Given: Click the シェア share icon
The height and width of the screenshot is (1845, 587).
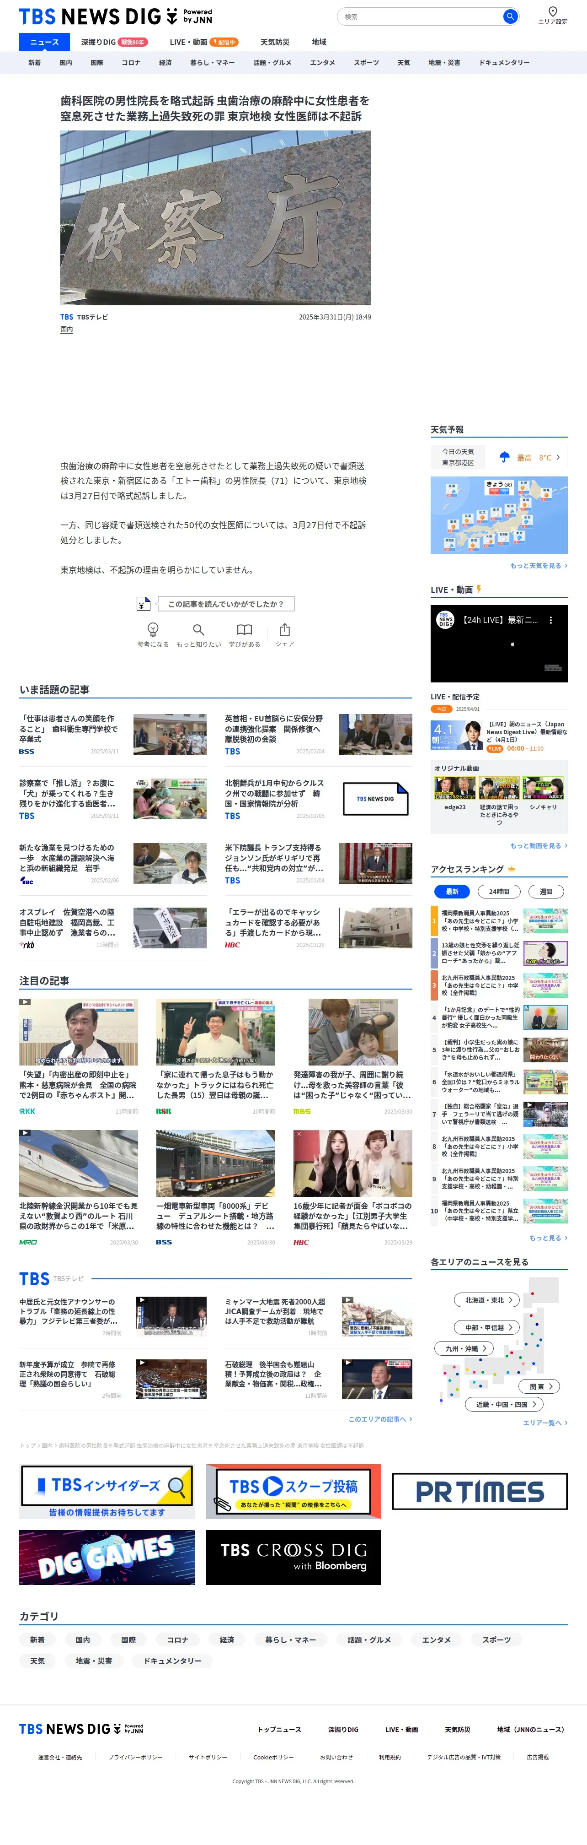Looking at the screenshot, I should click(x=284, y=629).
